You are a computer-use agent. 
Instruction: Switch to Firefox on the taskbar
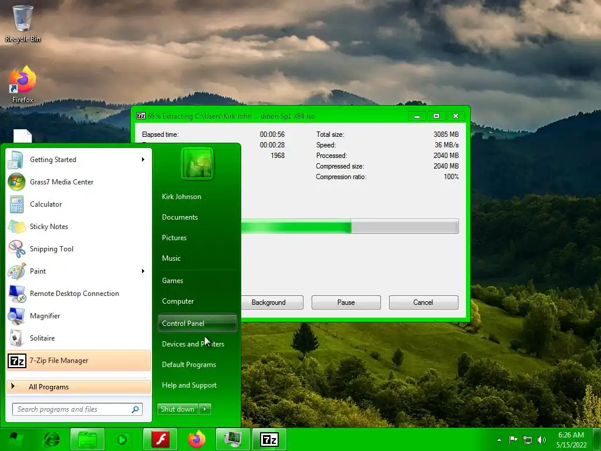point(197,439)
